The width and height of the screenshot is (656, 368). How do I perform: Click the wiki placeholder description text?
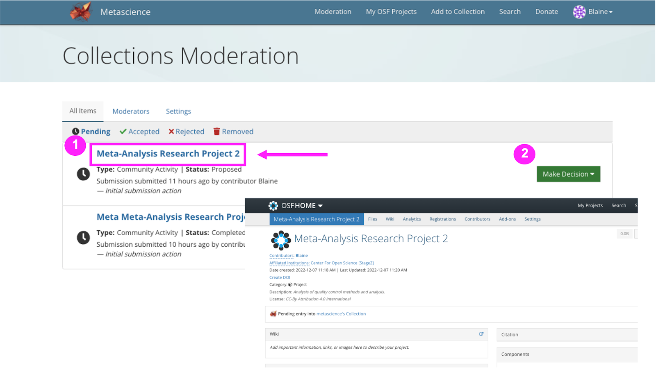[339, 348]
